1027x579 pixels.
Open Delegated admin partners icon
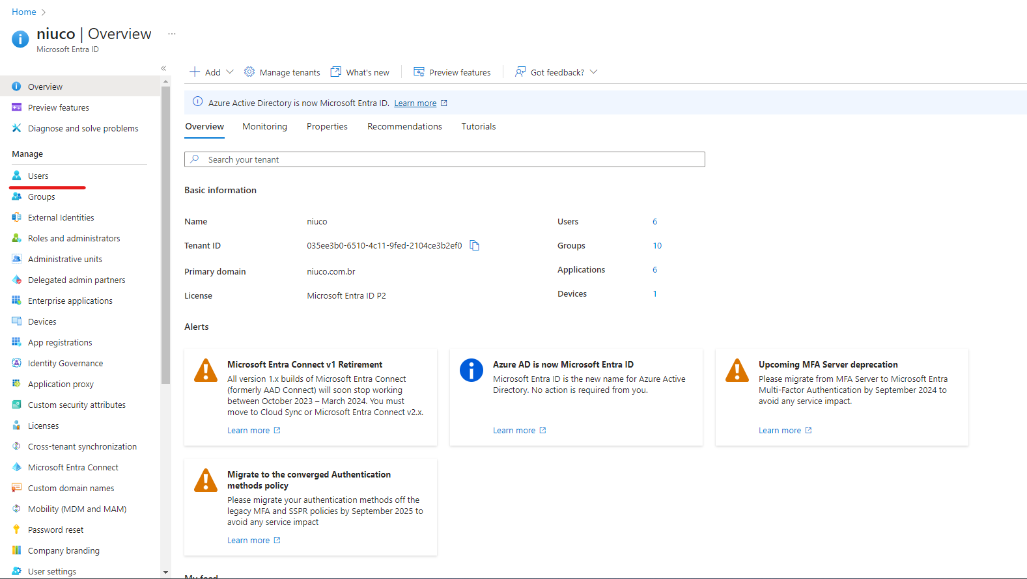(17, 280)
